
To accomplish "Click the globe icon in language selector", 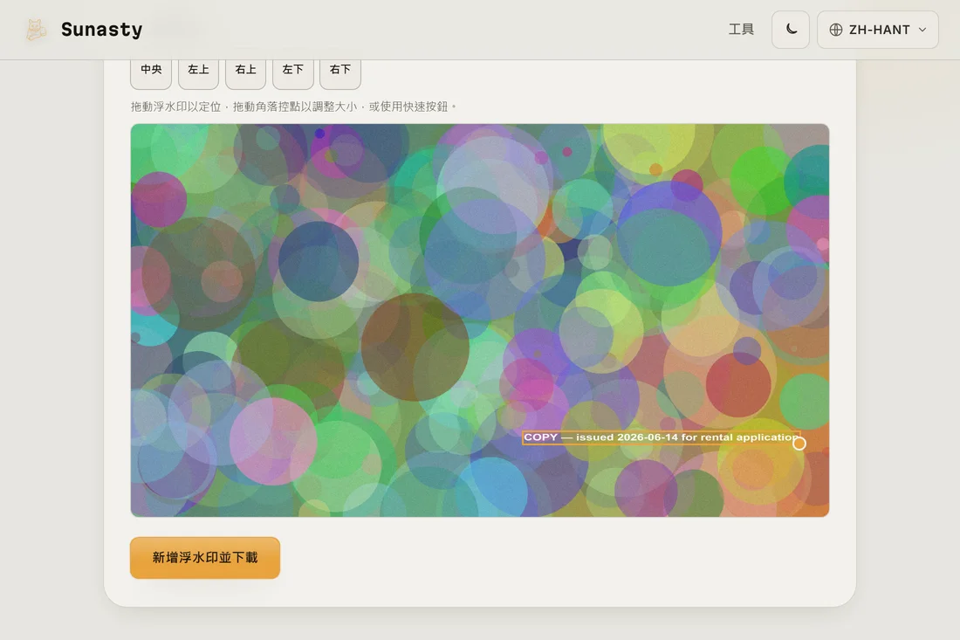I will click(836, 30).
